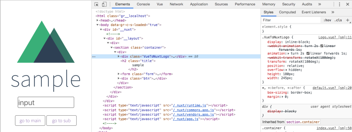Collapse section container node

tap(112, 47)
